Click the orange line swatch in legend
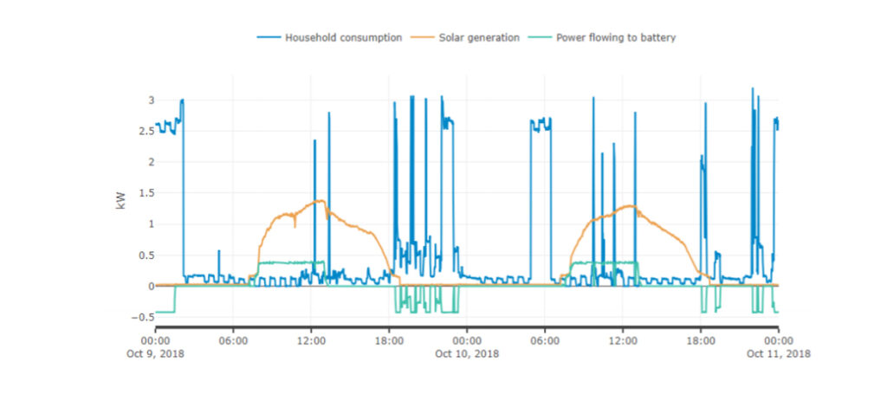 tap(421, 37)
